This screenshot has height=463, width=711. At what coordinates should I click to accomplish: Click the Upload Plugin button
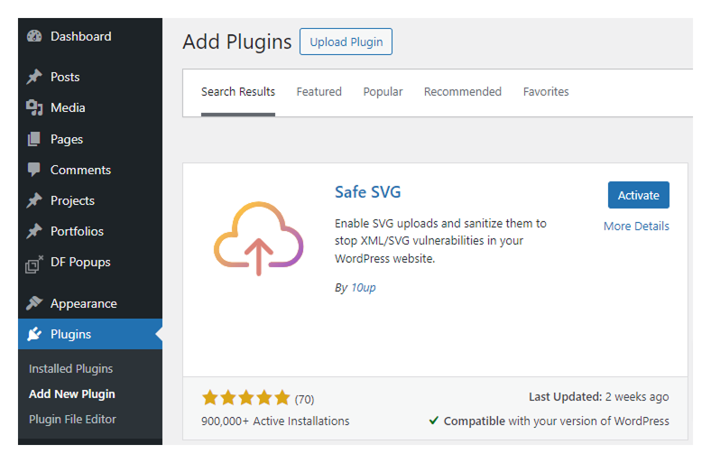[x=346, y=42]
